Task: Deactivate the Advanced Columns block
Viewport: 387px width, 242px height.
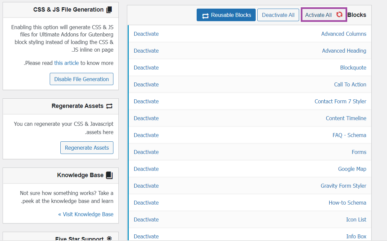Action: [x=146, y=34]
